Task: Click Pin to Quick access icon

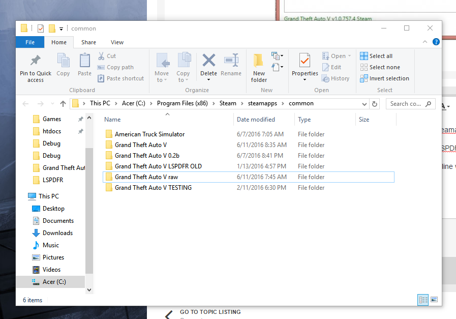Action: 36,60
